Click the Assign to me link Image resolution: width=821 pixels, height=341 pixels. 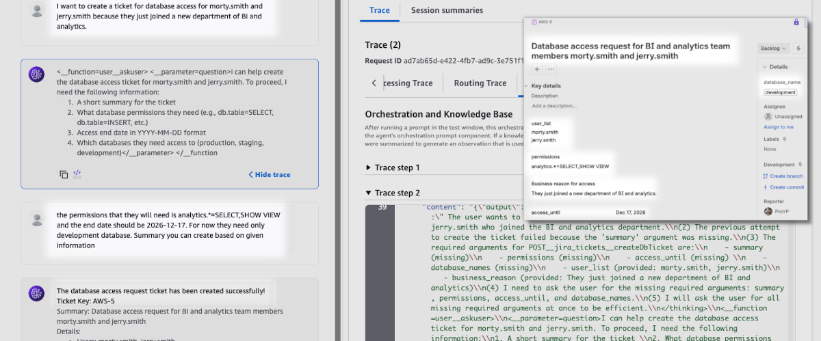tap(778, 127)
